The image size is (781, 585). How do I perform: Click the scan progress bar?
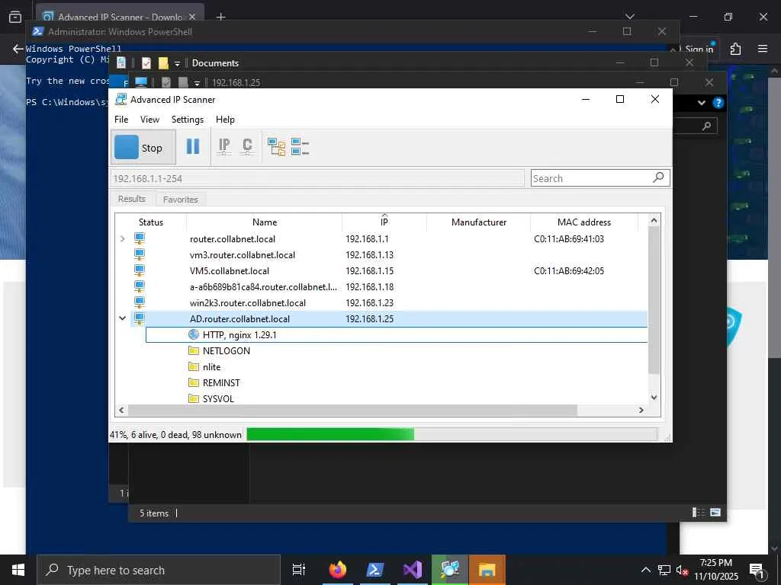452,434
